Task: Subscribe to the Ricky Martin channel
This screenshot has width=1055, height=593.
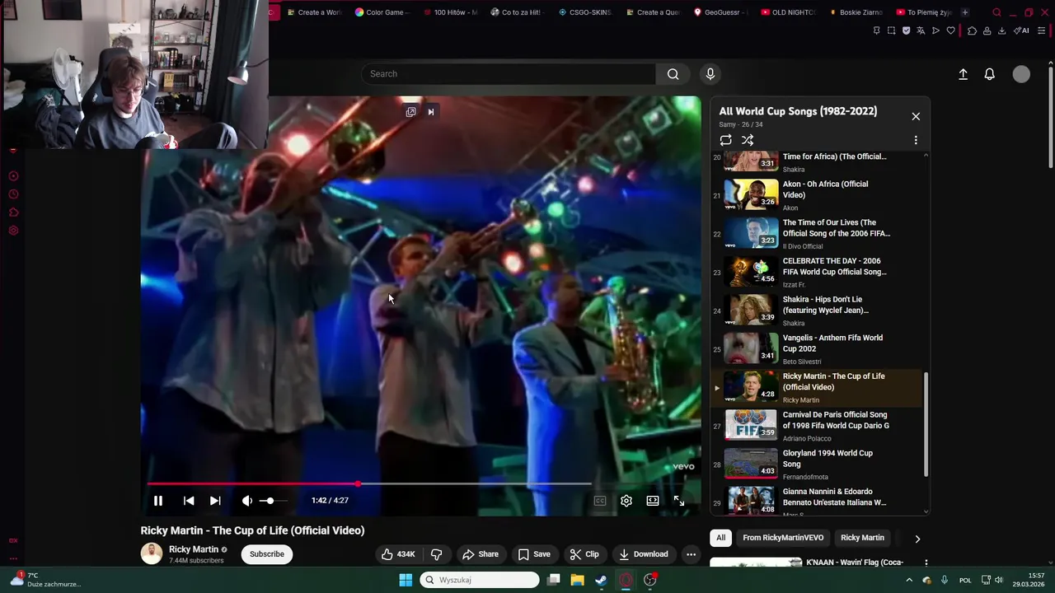Action: (x=267, y=554)
